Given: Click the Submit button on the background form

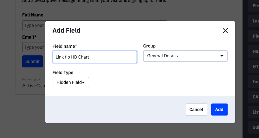Looking at the screenshot, I should tap(33, 61).
